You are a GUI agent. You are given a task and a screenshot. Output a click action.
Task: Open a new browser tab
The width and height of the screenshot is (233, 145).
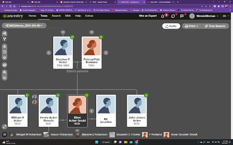click(178, 2)
